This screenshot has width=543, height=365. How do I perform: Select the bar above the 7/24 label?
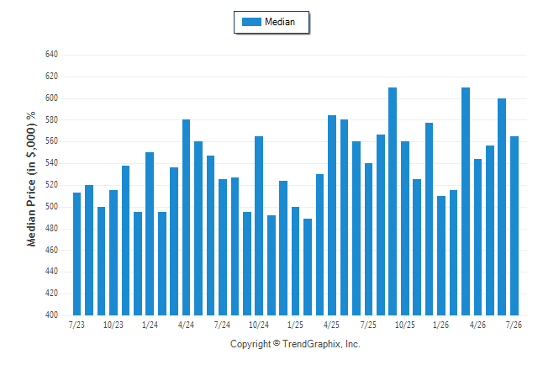(223, 247)
